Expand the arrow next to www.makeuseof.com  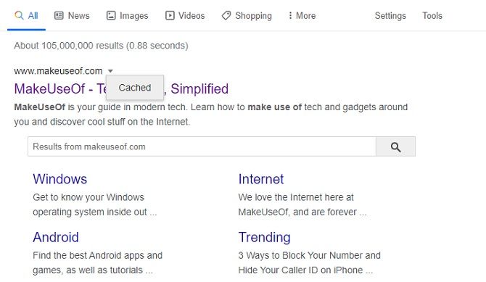pyautogui.click(x=110, y=71)
